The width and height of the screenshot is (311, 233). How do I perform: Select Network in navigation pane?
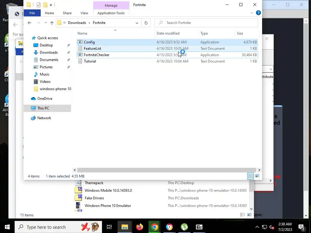[44, 118]
